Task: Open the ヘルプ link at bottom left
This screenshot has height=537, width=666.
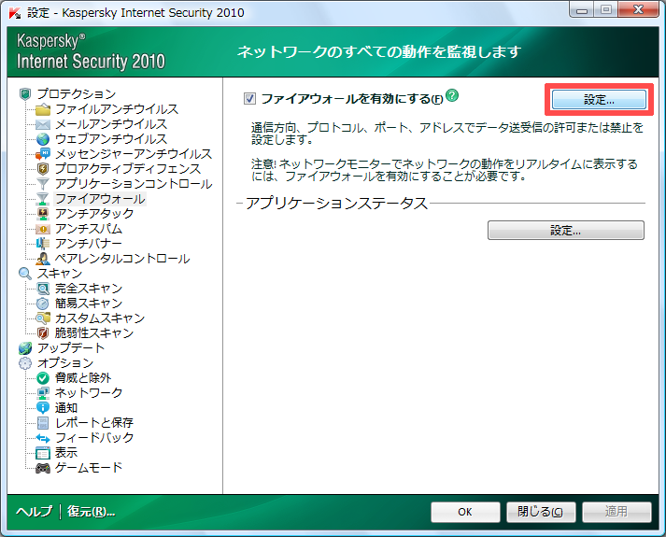Action: coord(35,512)
